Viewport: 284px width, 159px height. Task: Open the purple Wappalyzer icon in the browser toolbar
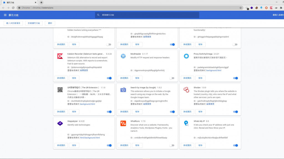(x=252, y=8)
